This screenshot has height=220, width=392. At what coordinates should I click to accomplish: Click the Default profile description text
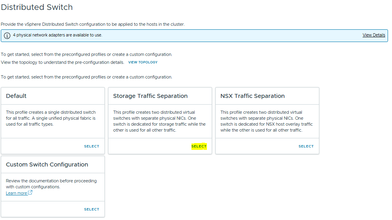point(51,118)
